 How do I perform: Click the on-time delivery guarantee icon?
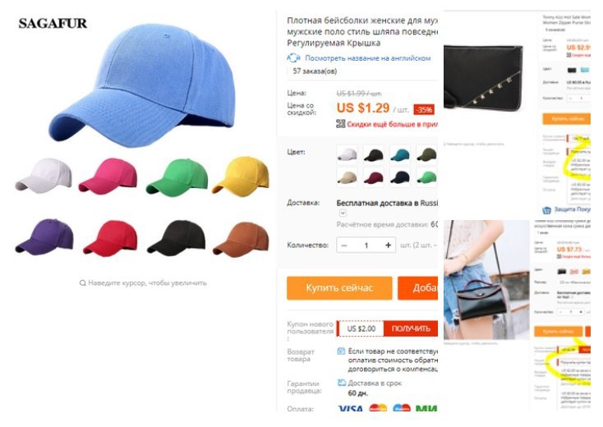[x=341, y=383]
